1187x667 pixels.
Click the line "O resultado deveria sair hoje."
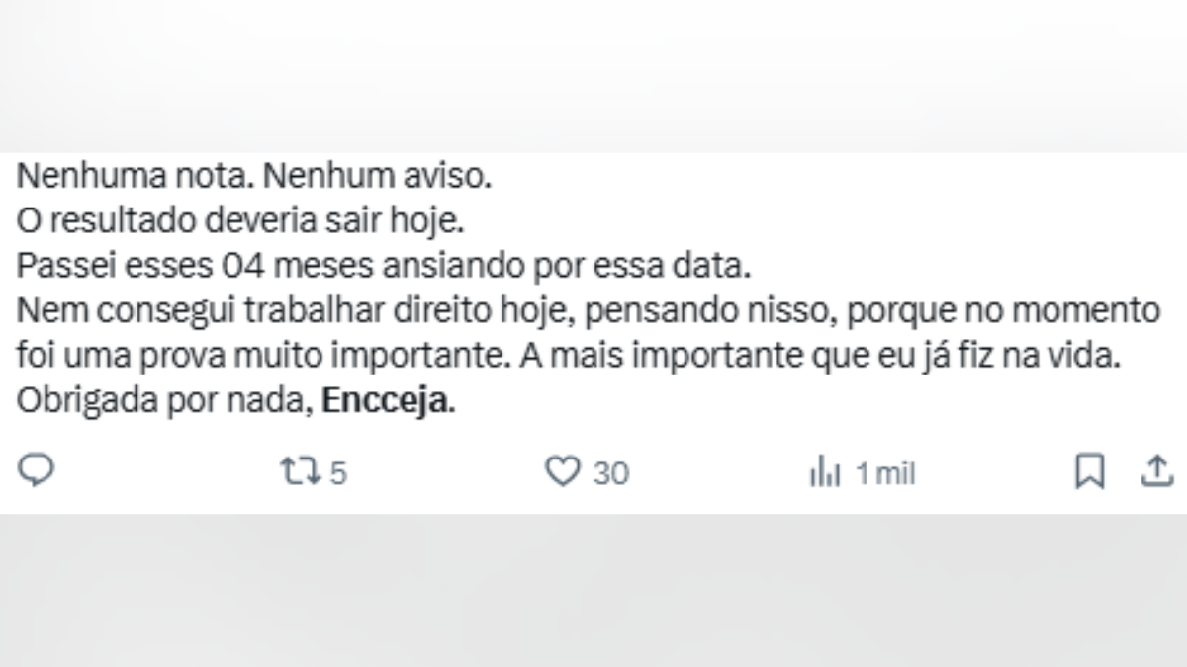[x=239, y=222]
